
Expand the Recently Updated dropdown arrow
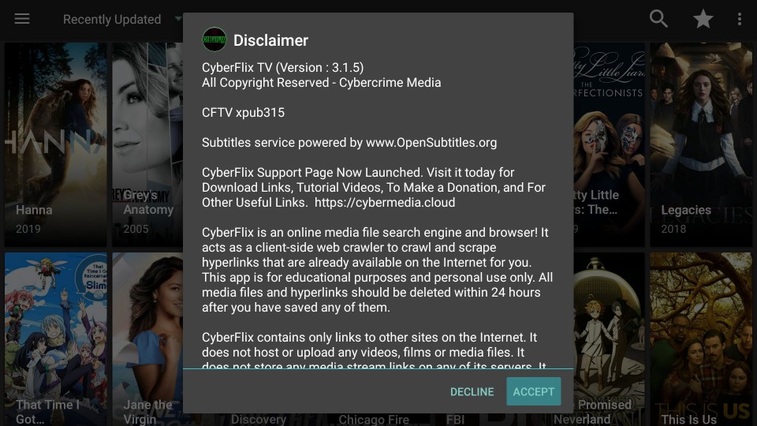click(x=177, y=19)
